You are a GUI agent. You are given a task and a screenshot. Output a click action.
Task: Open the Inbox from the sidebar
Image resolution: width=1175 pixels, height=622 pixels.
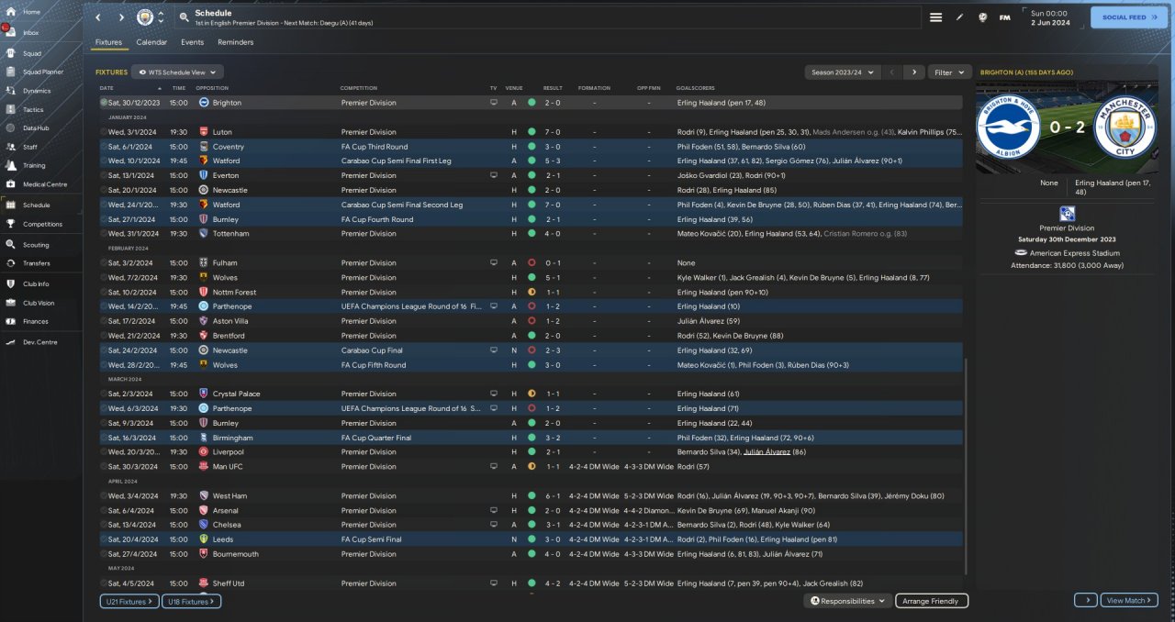coord(11,33)
